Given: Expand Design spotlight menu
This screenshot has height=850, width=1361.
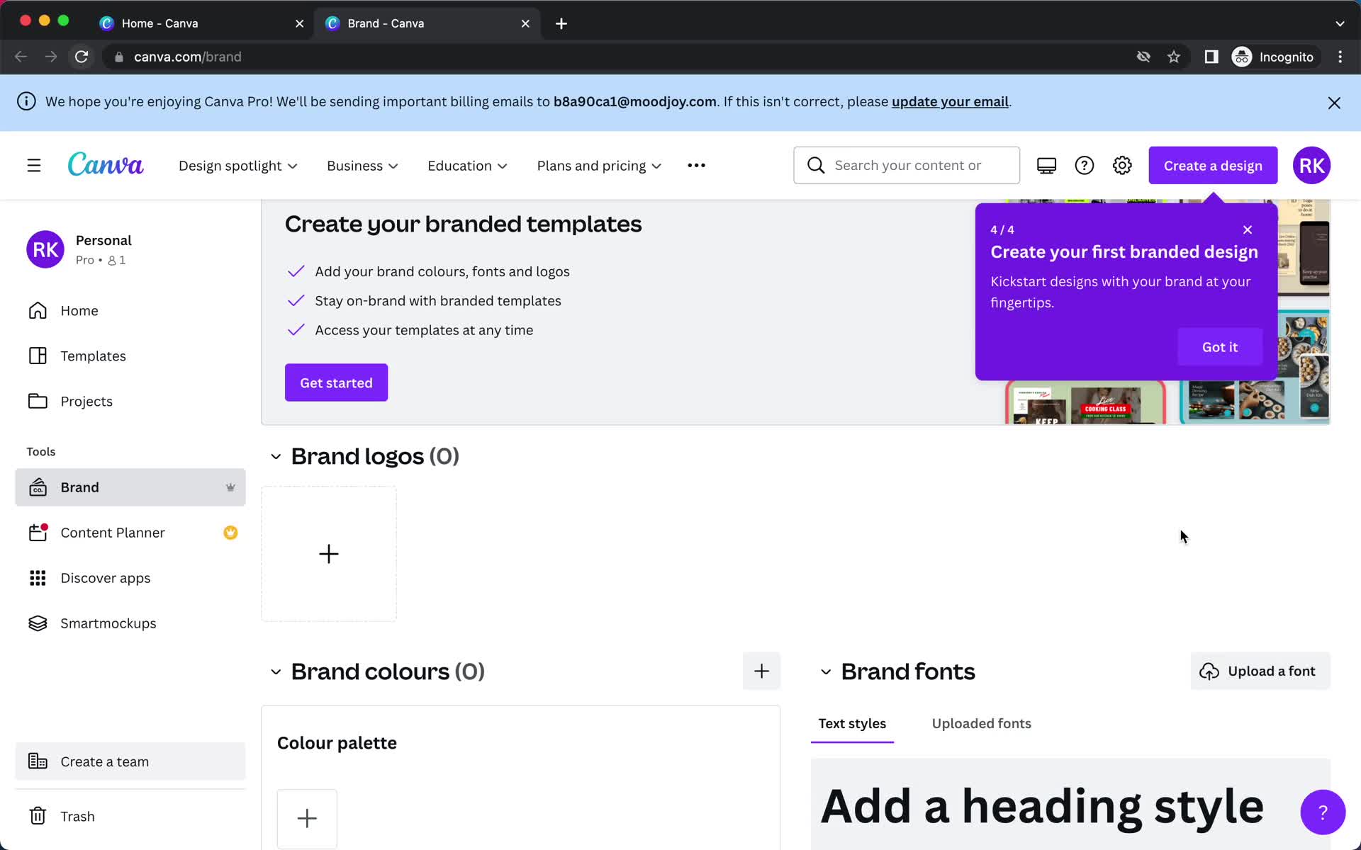Looking at the screenshot, I should [x=238, y=166].
